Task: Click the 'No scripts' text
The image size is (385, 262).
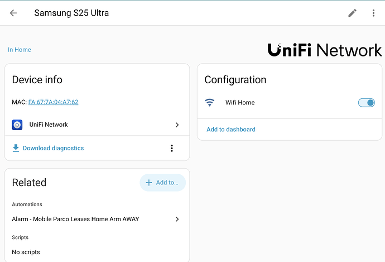Action: coord(26,252)
